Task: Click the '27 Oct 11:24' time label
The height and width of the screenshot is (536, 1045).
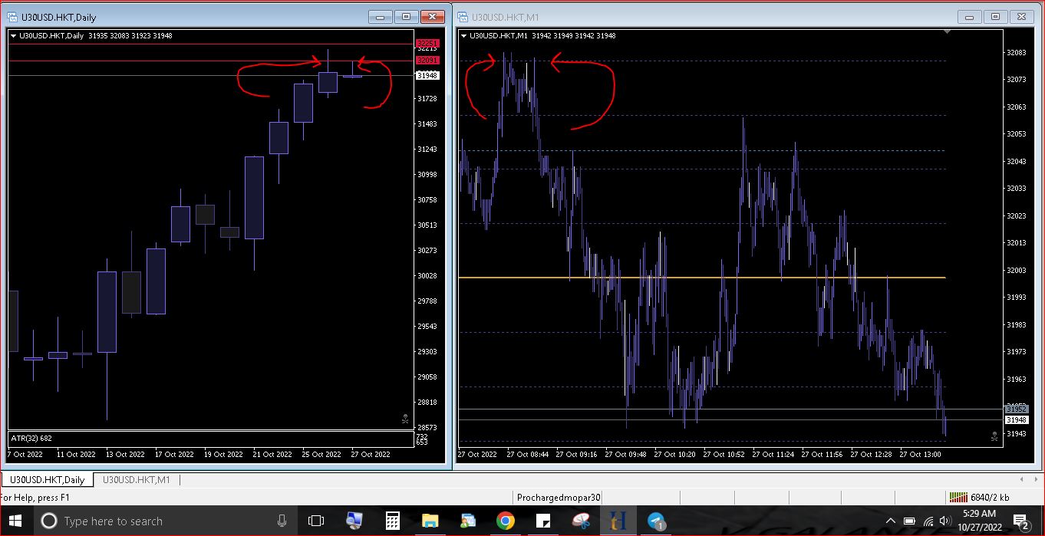Action: point(773,454)
